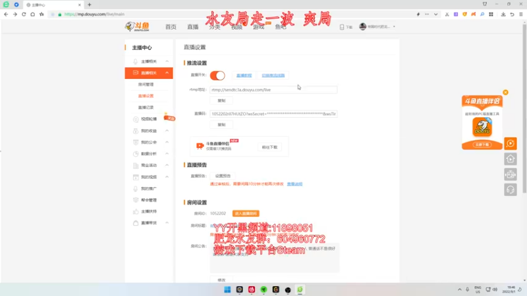The width and height of the screenshot is (527, 296).
Task: Click the purple extension icon in the browser toolbar
Action: tap(456, 14)
